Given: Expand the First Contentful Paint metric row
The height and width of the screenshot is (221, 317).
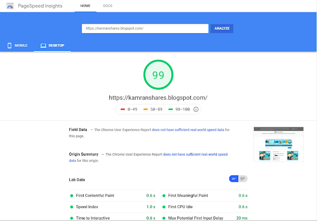Looking at the screenshot, I should tap(112, 196).
